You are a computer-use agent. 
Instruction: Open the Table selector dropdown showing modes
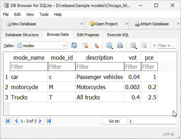point(41,45)
